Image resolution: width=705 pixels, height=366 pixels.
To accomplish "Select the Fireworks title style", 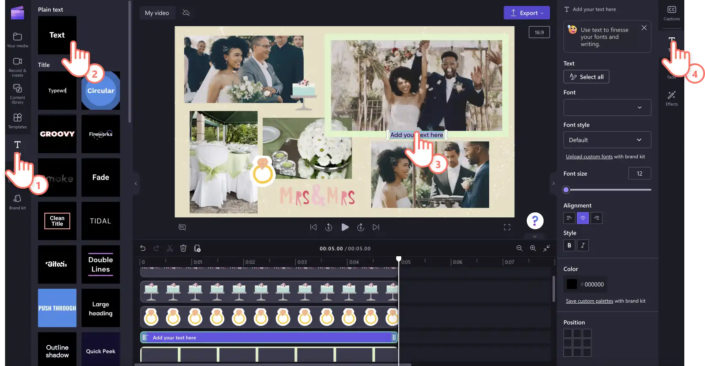I will (x=101, y=134).
